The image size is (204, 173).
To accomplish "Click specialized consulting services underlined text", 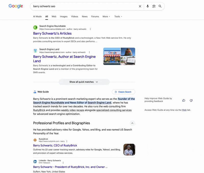I will pyautogui.click(x=114, y=110).
